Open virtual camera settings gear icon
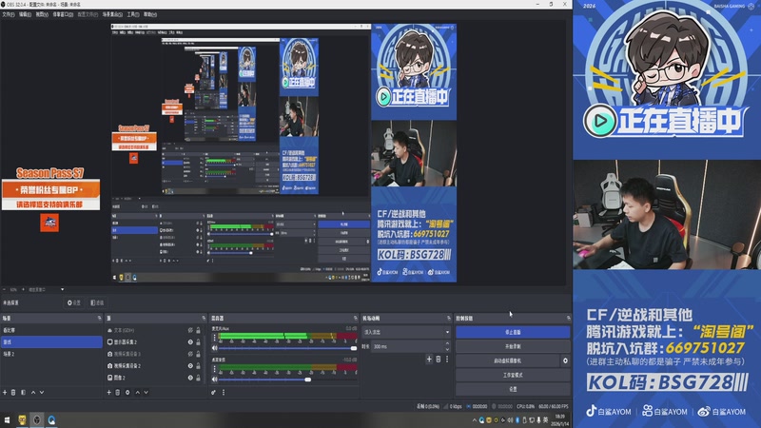Image resolution: width=761 pixels, height=428 pixels. click(565, 360)
